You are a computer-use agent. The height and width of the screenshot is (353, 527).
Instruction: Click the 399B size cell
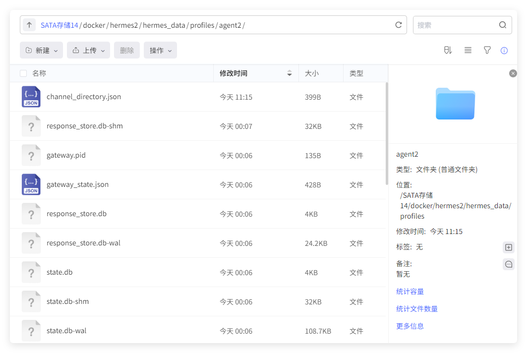pos(313,97)
